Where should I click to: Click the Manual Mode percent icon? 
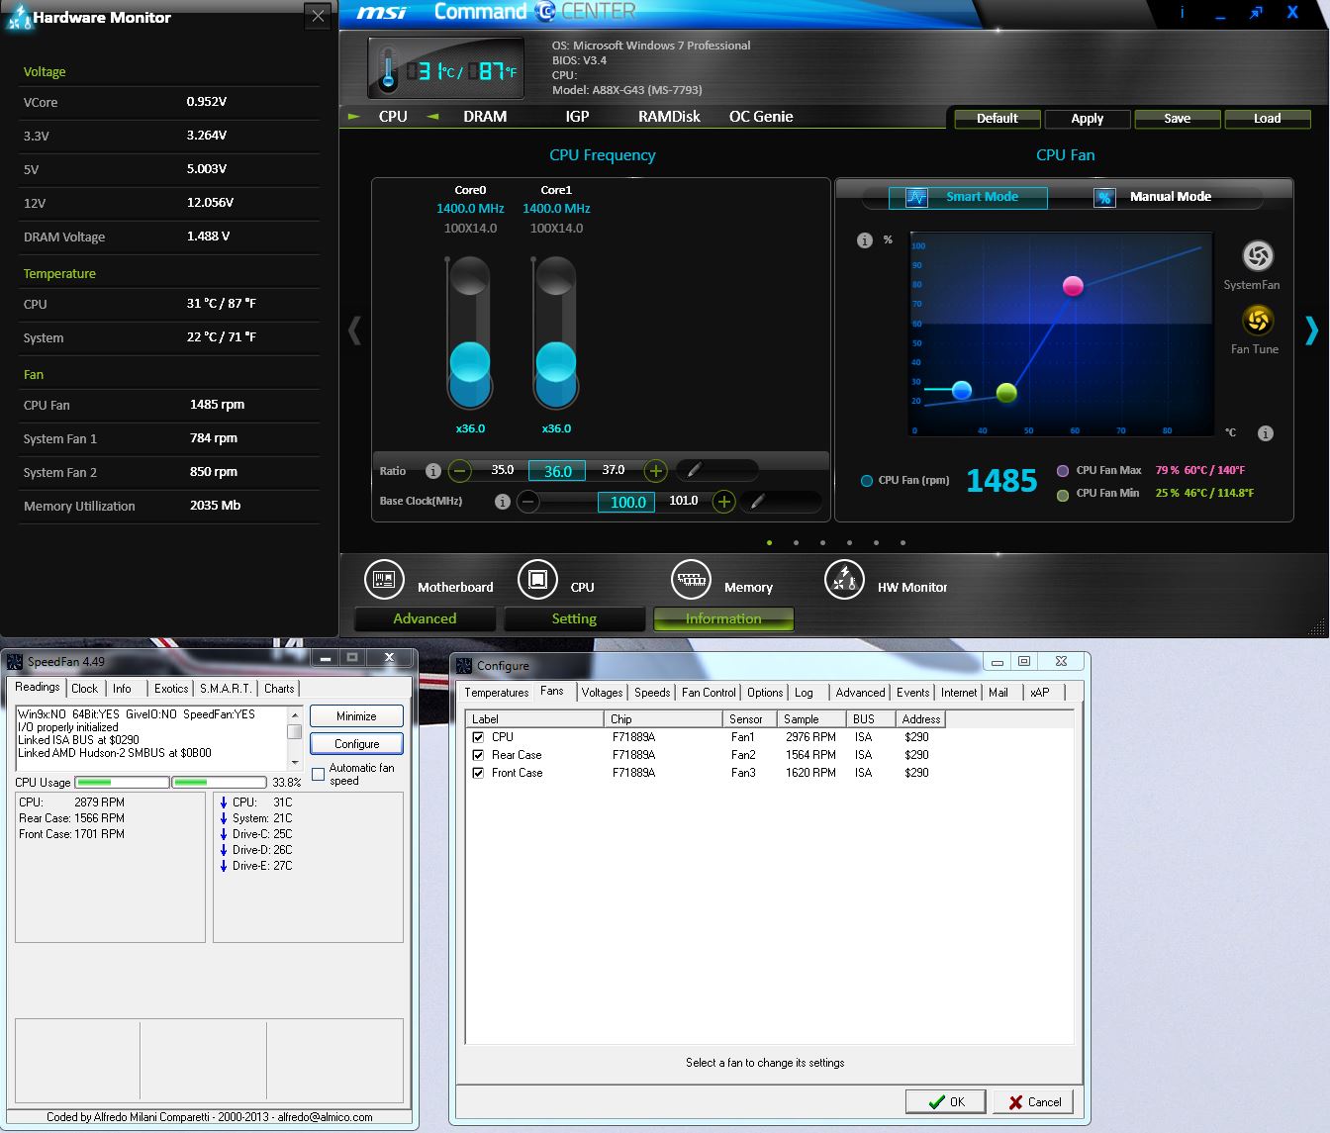(x=1104, y=198)
